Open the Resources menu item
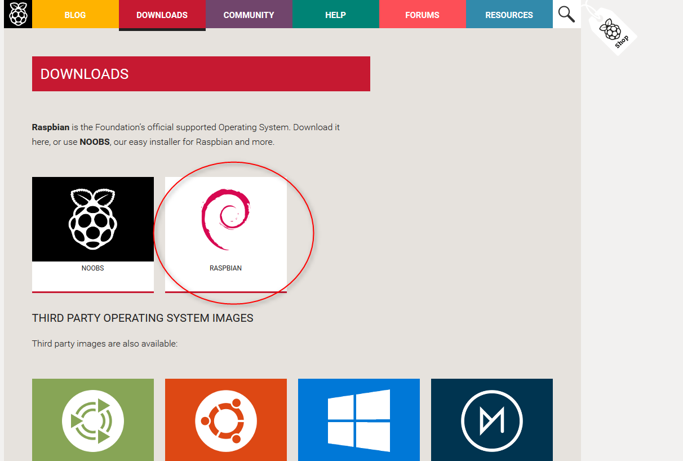This screenshot has width=683, height=461. point(509,15)
